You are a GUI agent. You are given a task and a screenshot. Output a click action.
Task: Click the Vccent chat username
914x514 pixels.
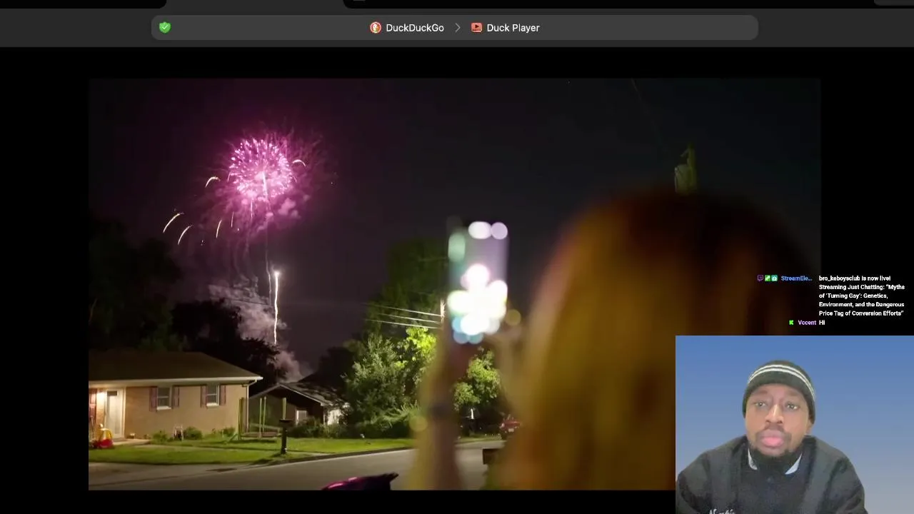tap(807, 323)
